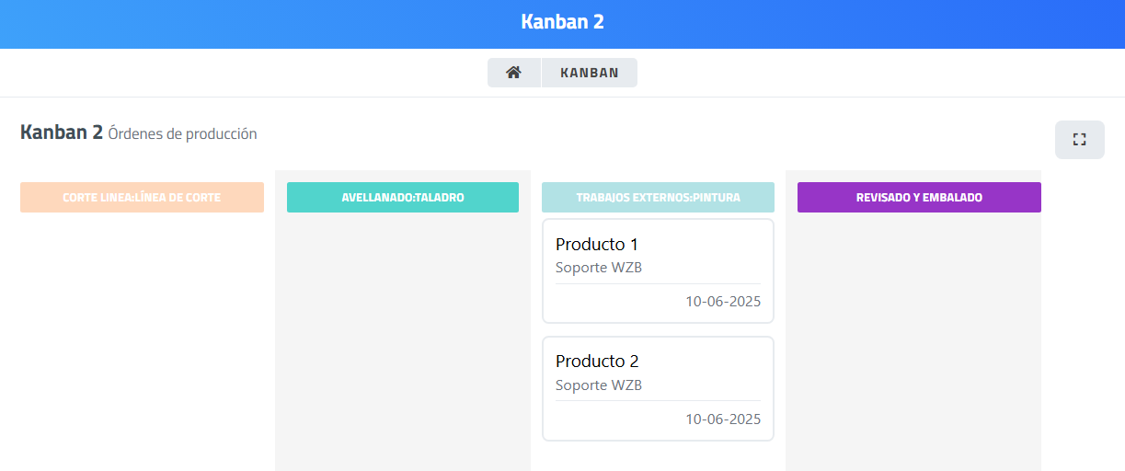Image resolution: width=1125 pixels, height=471 pixels.
Task: Click the empty Avellanado:Taladro column area
Action: [x=403, y=340]
